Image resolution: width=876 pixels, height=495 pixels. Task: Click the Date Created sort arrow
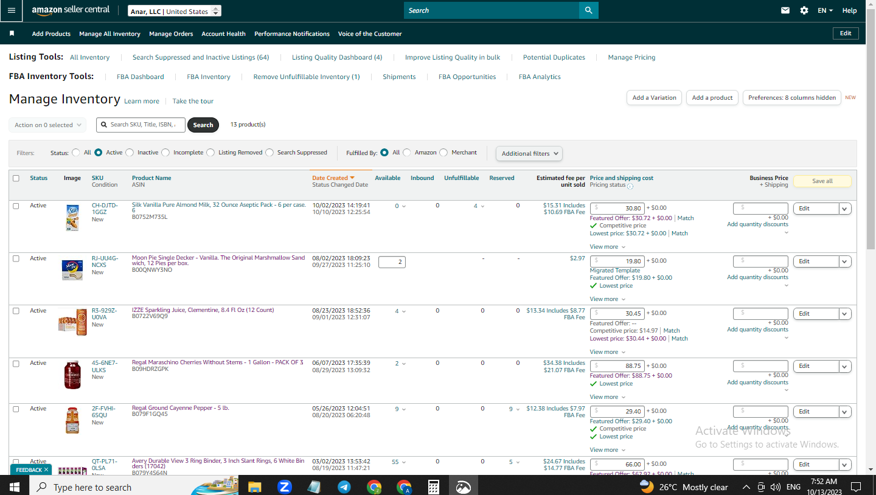[x=352, y=178]
